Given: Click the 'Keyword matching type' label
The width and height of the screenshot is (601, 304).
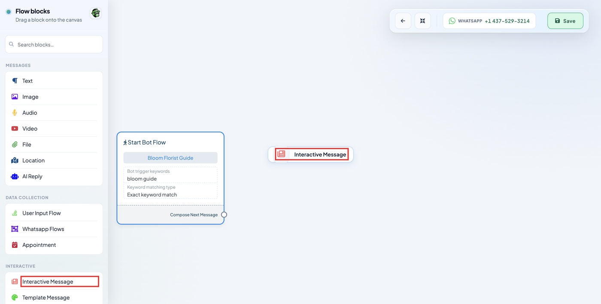Looking at the screenshot, I should point(151,187).
